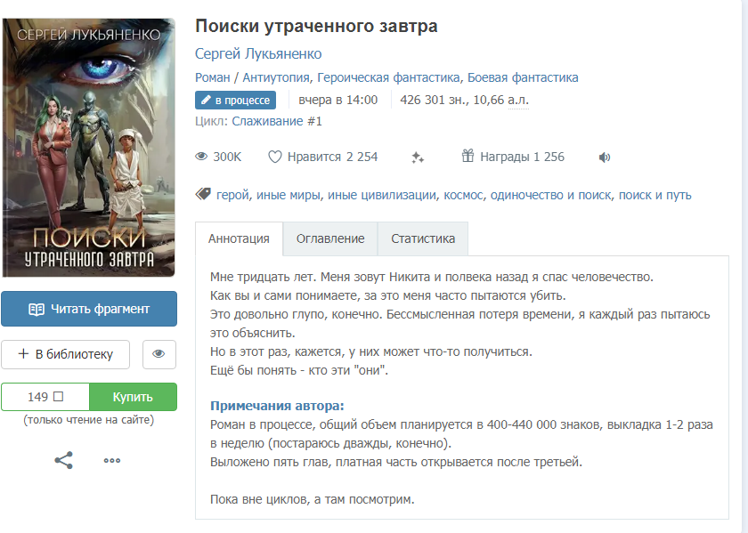Open the tag 'иные цивилизации'
This screenshot has height=533, width=748.
click(382, 195)
